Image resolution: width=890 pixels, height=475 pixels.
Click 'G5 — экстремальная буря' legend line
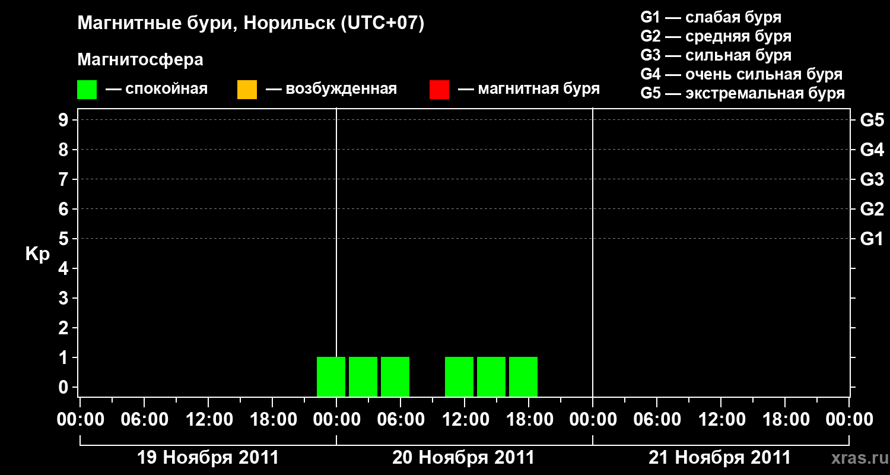[x=742, y=93]
